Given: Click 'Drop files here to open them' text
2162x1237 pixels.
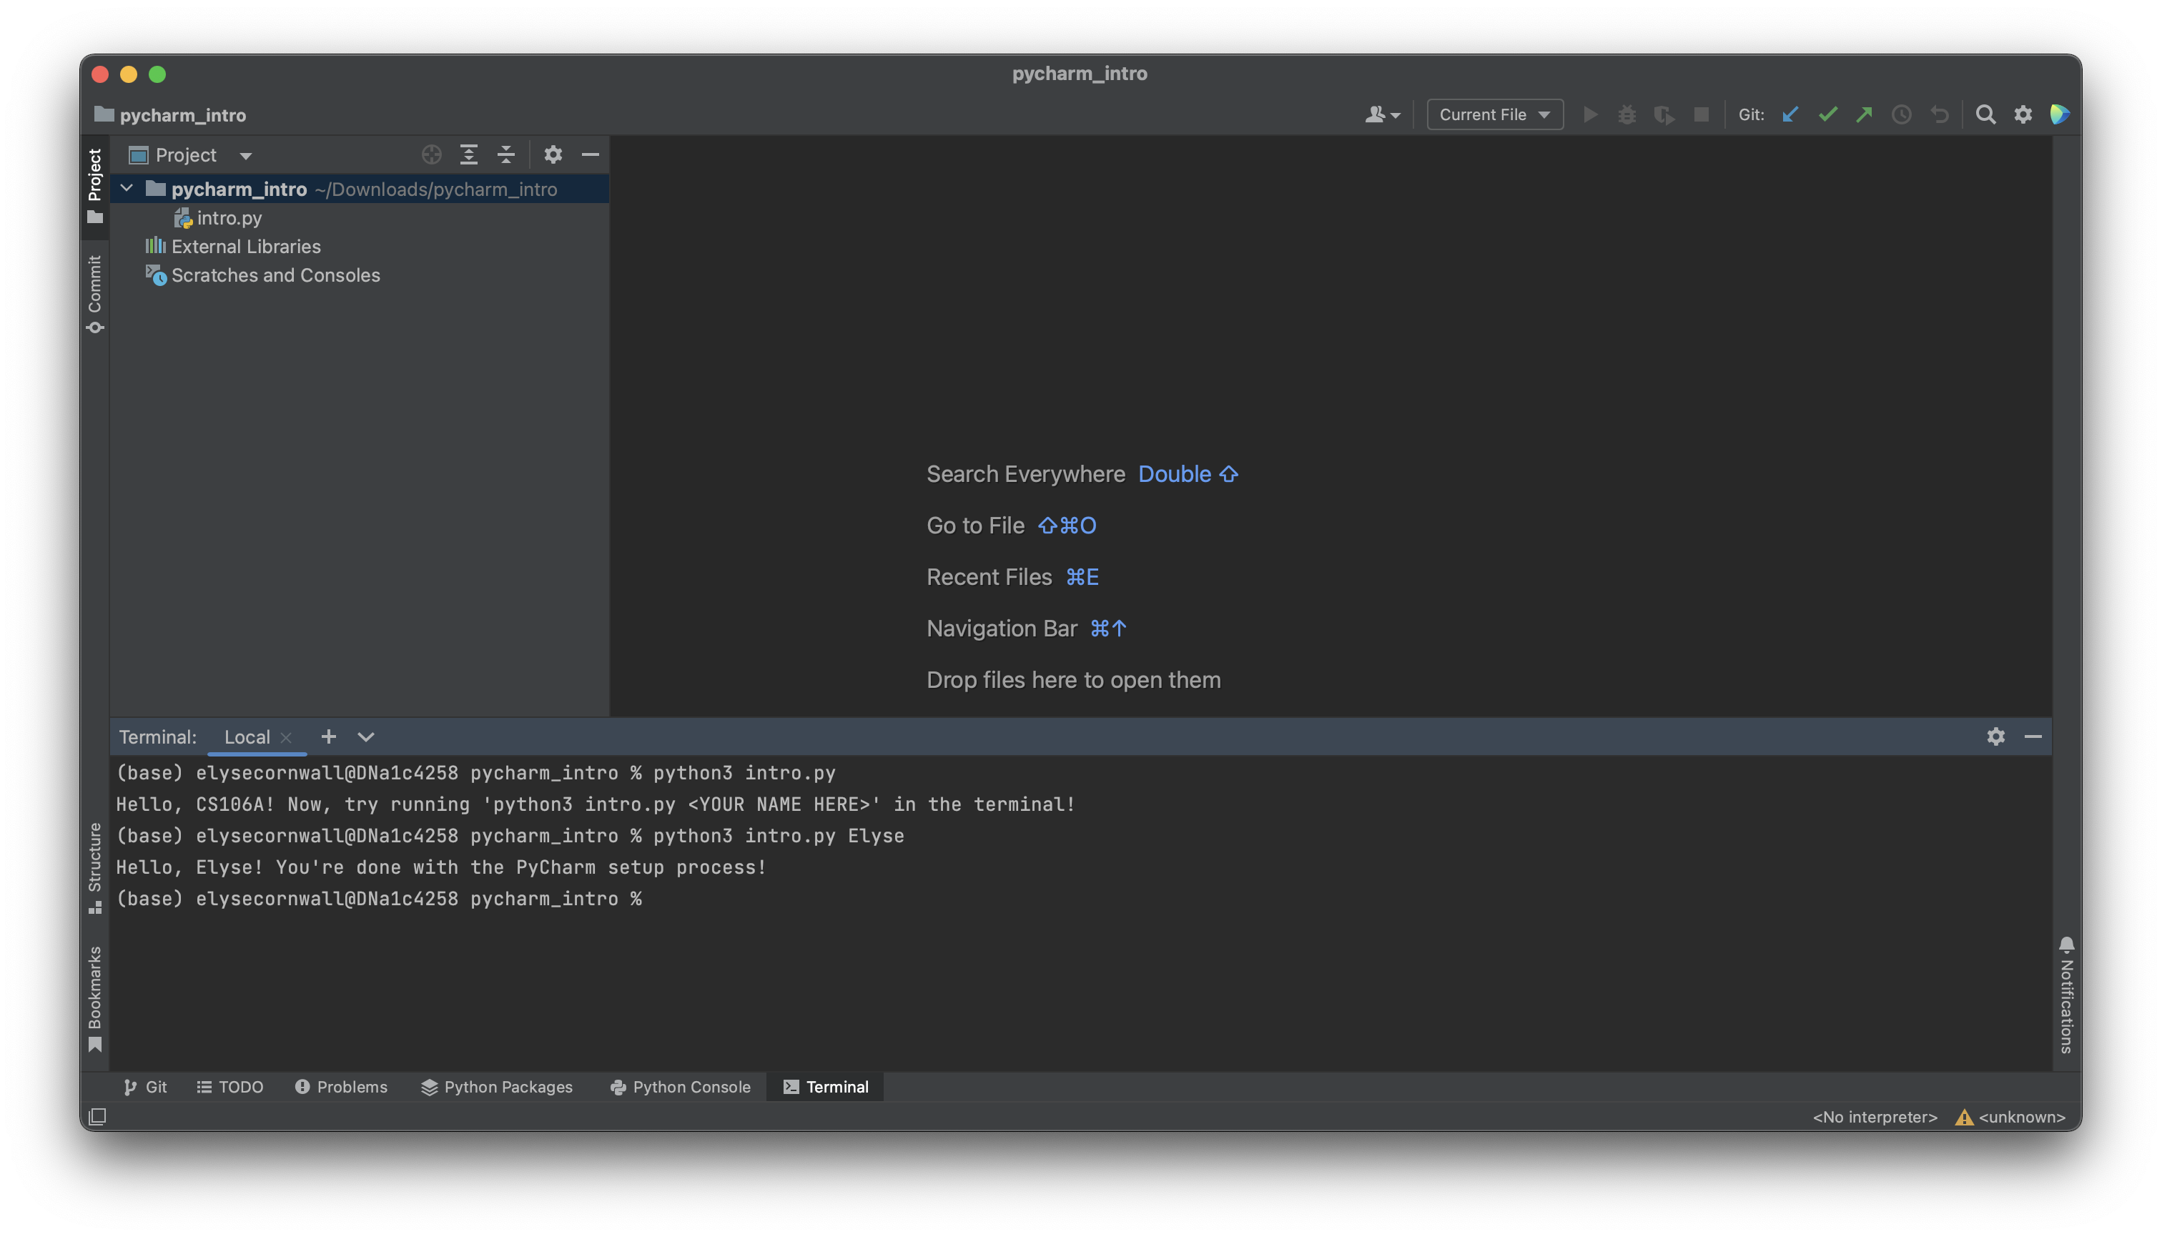Looking at the screenshot, I should (x=1073, y=680).
